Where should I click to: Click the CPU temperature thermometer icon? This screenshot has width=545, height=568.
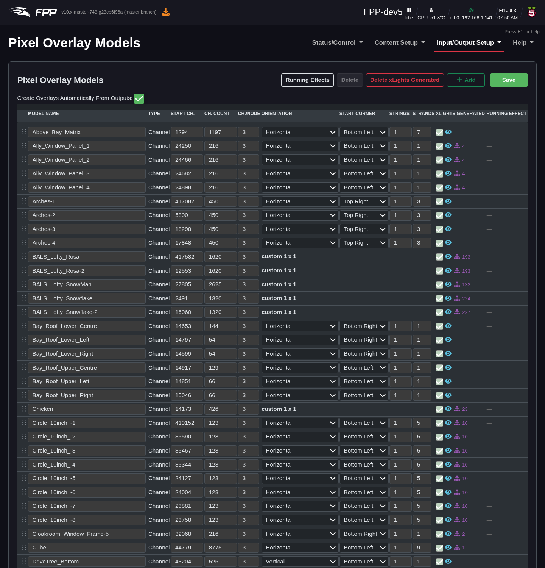[x=431, y=10]
